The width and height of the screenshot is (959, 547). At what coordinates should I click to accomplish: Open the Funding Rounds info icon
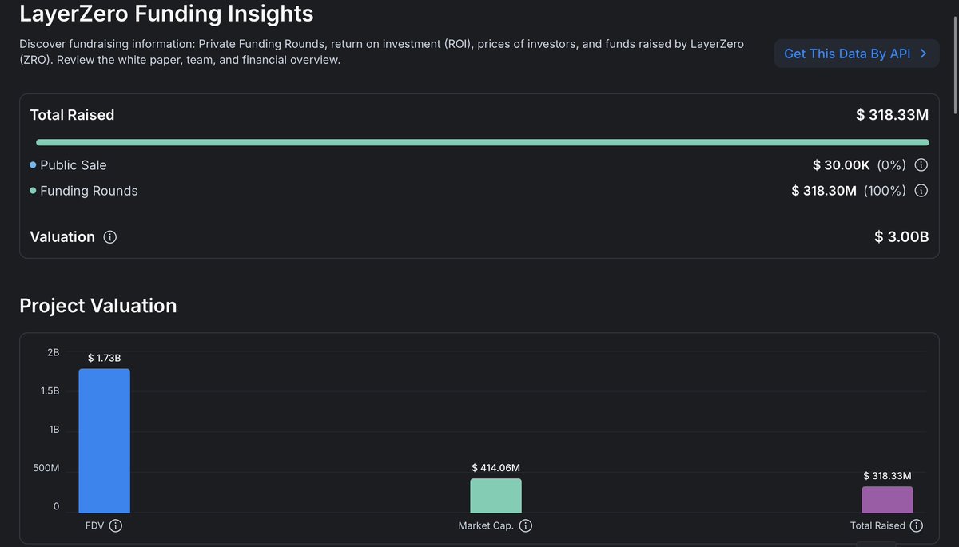(920, 190)
